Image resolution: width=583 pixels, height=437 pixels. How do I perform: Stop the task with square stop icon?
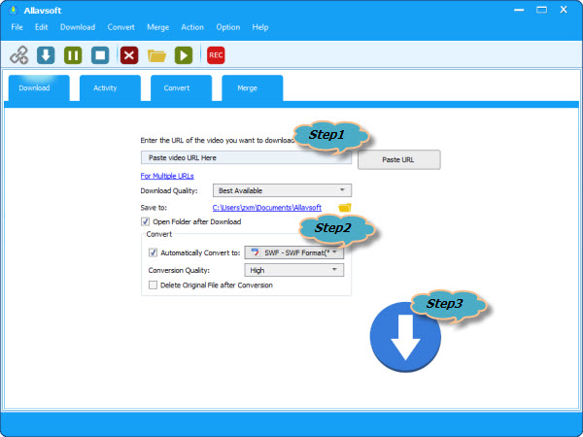tap(100, 55)
